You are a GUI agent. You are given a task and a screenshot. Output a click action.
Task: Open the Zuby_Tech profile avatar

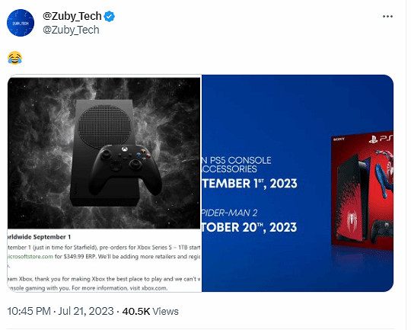21,23
